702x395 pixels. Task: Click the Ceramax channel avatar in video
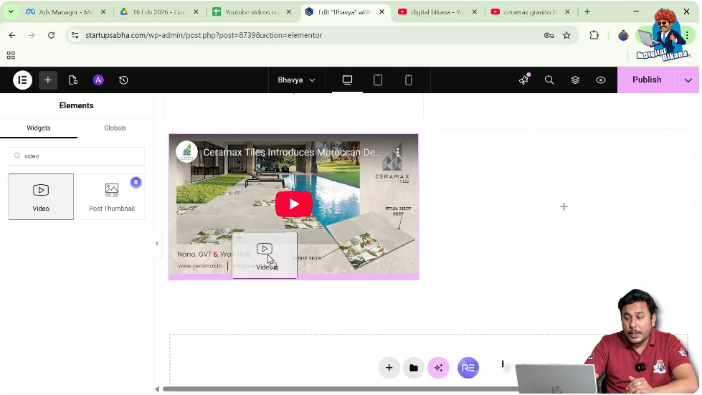[x=186, y=152]
